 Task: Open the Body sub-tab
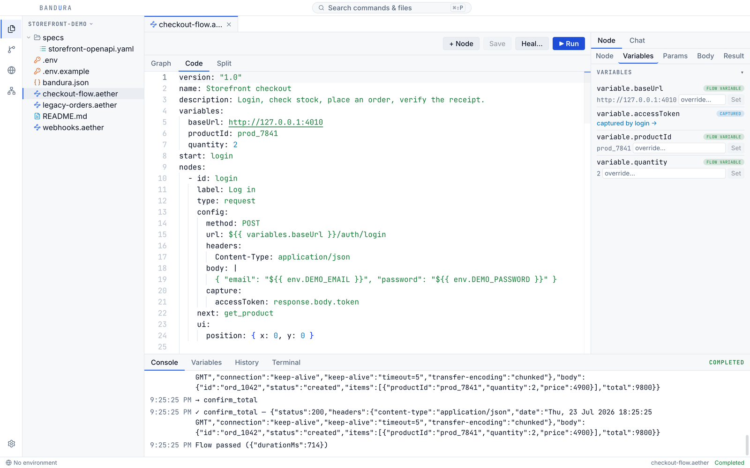point(705,56)
